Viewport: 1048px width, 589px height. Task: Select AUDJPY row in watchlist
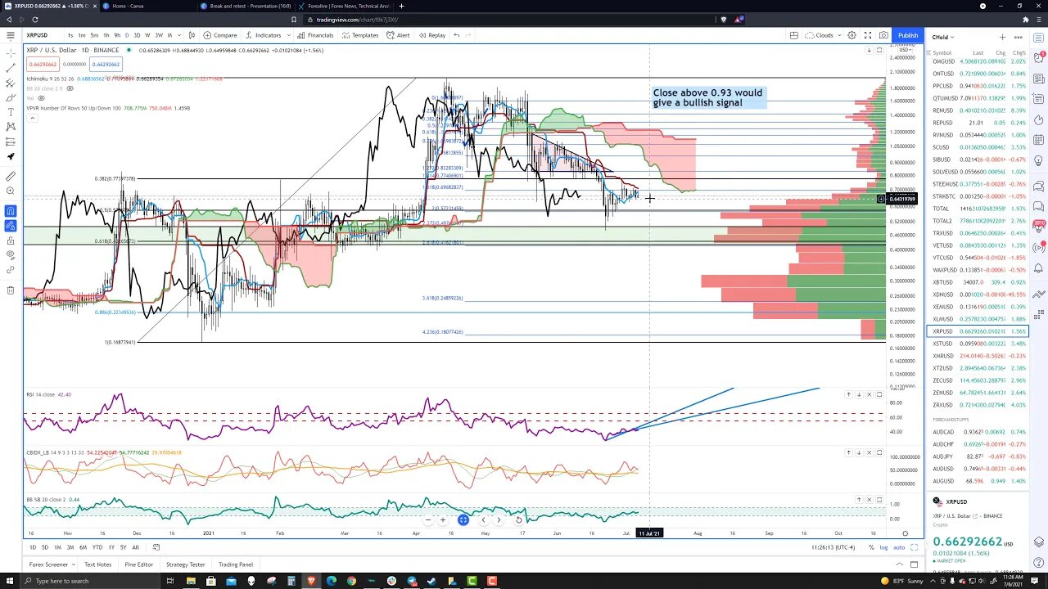[977, 456]
